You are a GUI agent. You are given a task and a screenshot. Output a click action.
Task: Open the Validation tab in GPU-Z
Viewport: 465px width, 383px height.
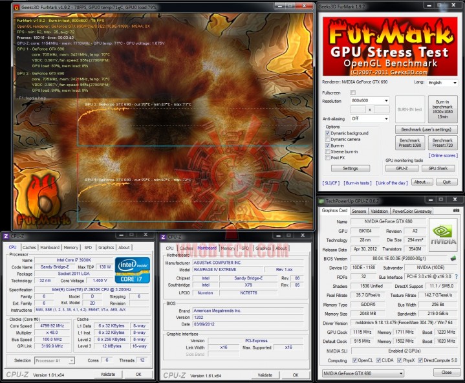click(x=379, y=211)
